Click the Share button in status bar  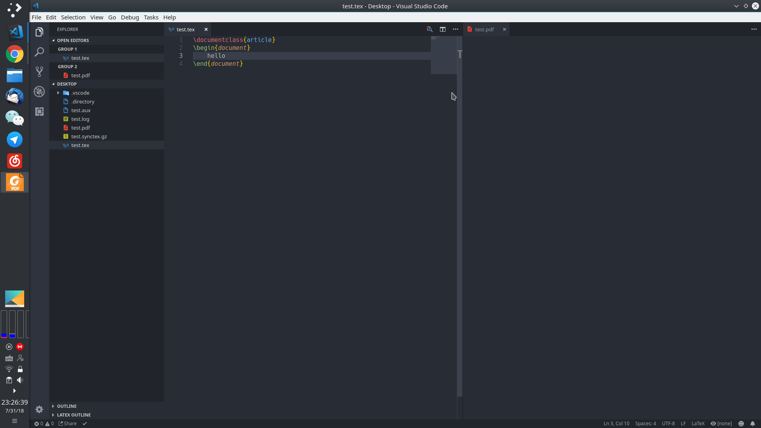(x=68, y=423)
